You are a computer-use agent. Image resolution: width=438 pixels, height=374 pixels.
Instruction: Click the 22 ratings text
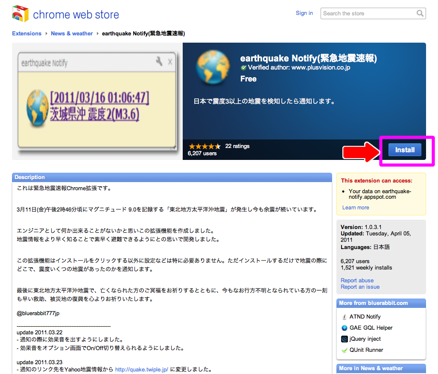237,146
